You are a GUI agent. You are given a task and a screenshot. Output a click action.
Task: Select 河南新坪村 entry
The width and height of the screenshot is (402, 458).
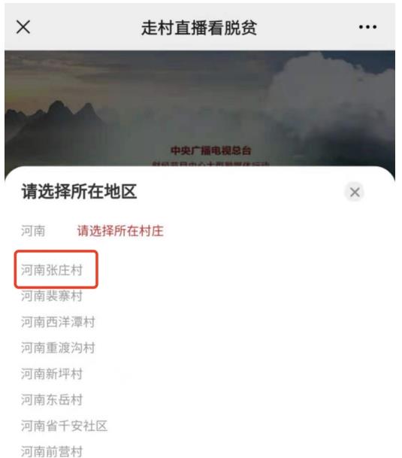[x=52, y=374]
